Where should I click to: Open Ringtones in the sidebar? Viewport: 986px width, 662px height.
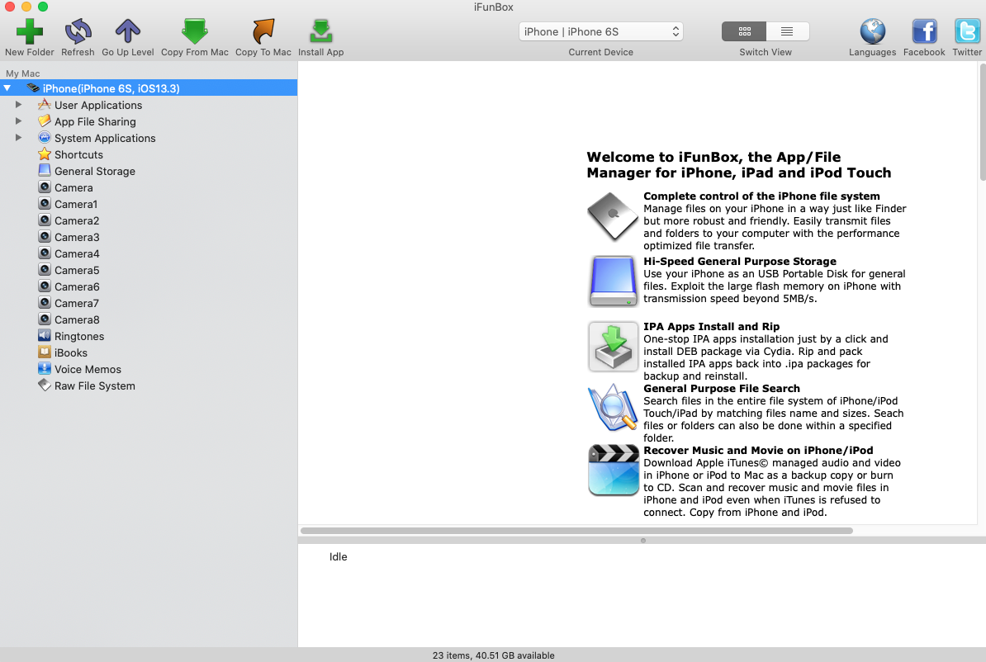79,336
